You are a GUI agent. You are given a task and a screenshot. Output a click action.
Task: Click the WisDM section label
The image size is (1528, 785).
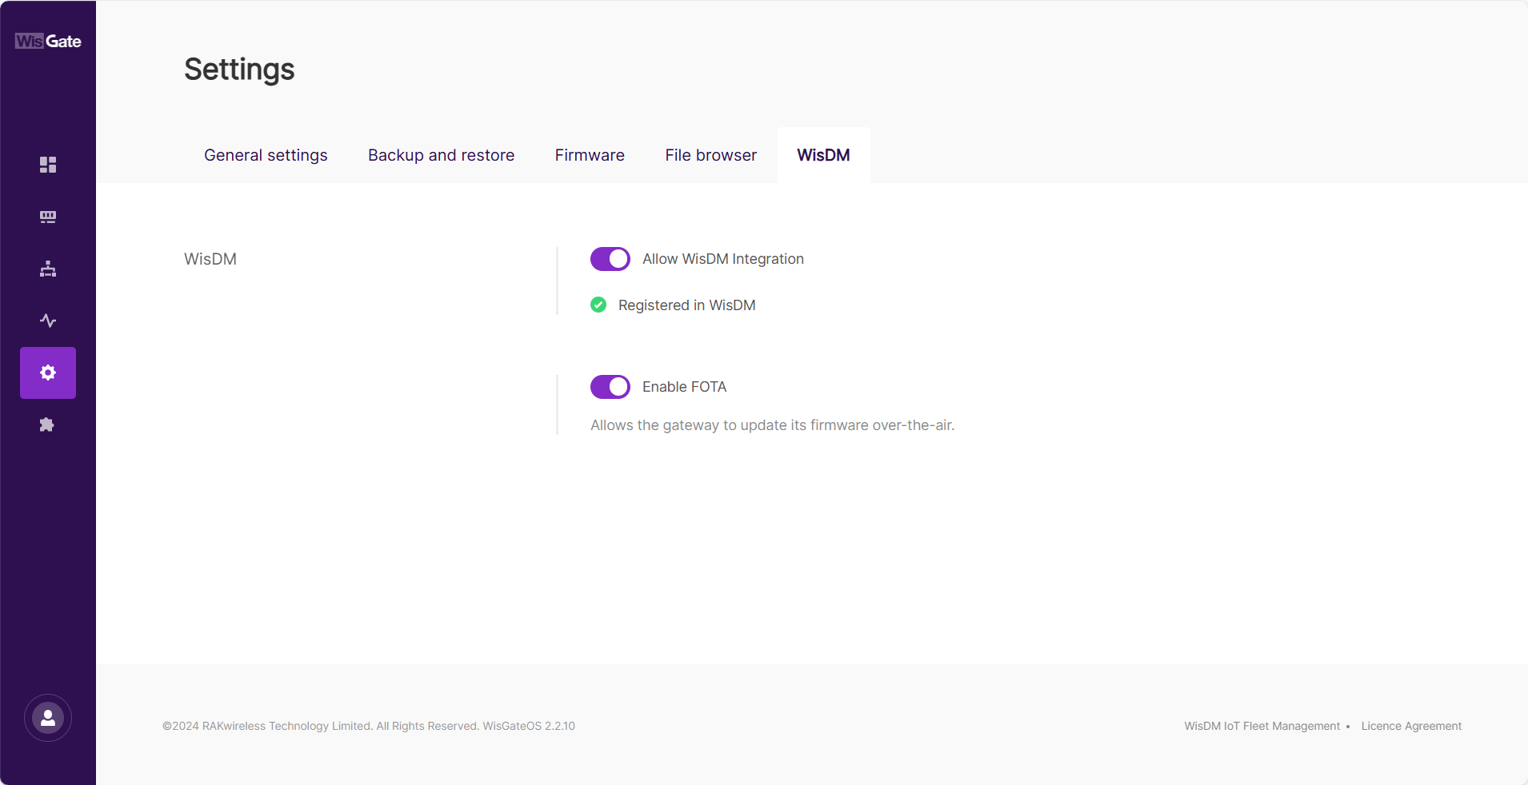[210, 259]
